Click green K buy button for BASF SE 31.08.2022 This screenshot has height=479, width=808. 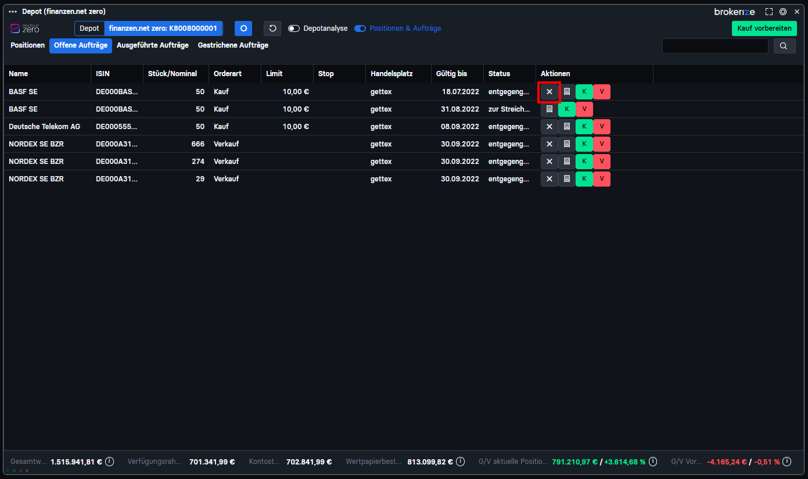click(x=567, y=109)
